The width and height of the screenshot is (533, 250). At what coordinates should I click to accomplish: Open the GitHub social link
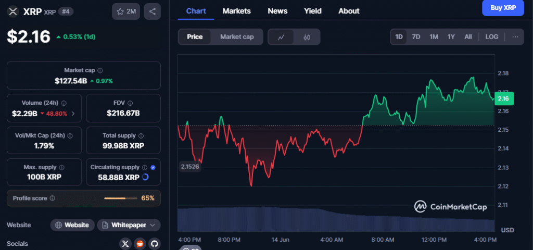click(155, 244)
